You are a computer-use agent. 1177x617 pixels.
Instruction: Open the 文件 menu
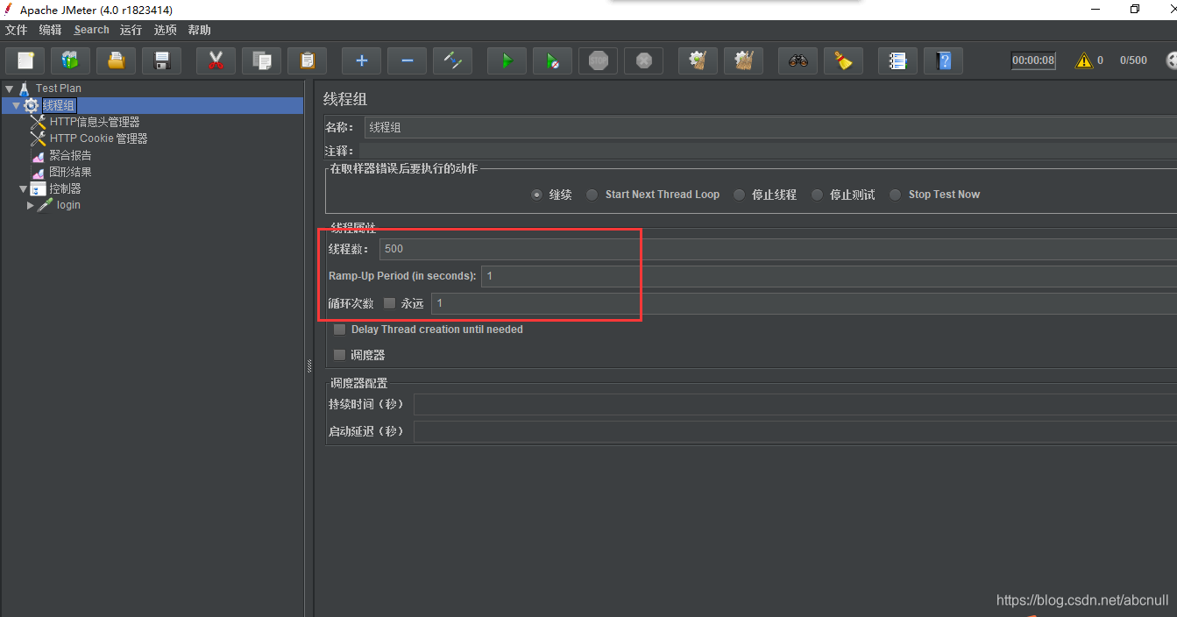(17, 30)
